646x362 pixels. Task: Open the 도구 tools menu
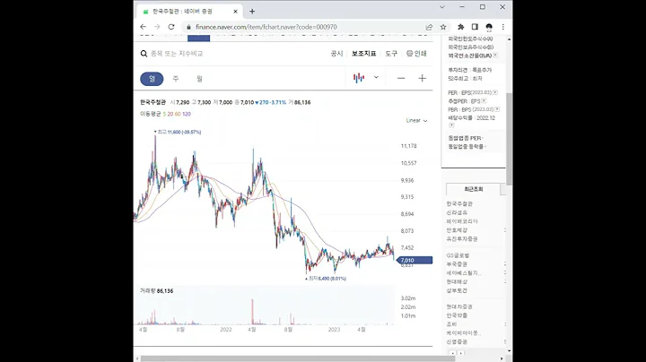[391, 54]
